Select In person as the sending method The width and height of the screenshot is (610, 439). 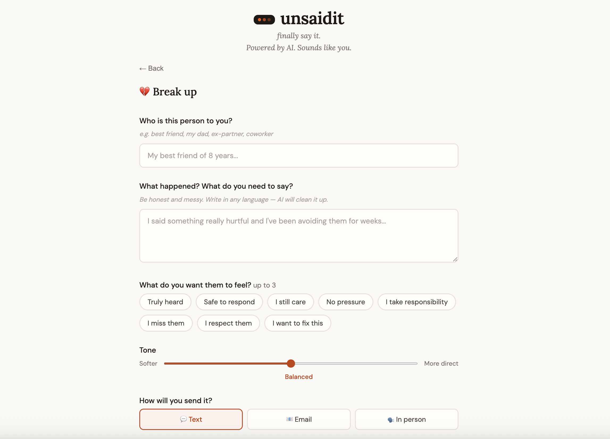point(406,419)
